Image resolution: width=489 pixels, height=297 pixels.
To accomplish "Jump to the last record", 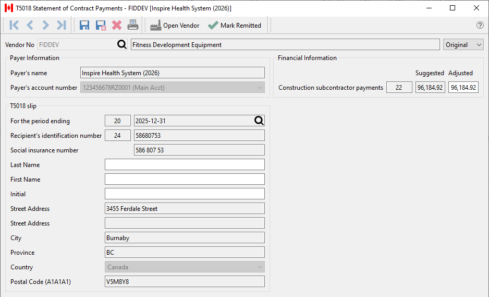I will 62,25.
